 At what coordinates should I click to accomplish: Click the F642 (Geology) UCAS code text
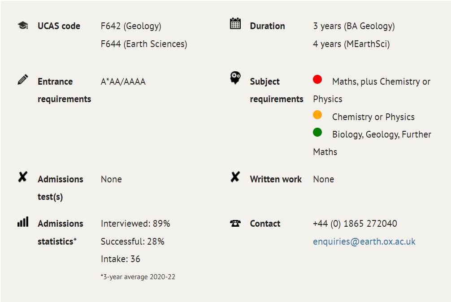click(x=131, y=26)
